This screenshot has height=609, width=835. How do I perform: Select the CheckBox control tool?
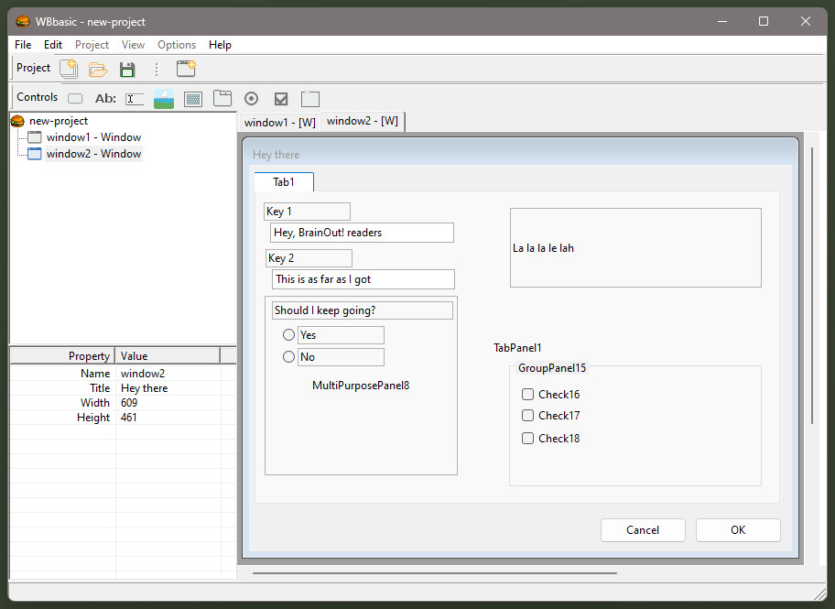(280, 98)
